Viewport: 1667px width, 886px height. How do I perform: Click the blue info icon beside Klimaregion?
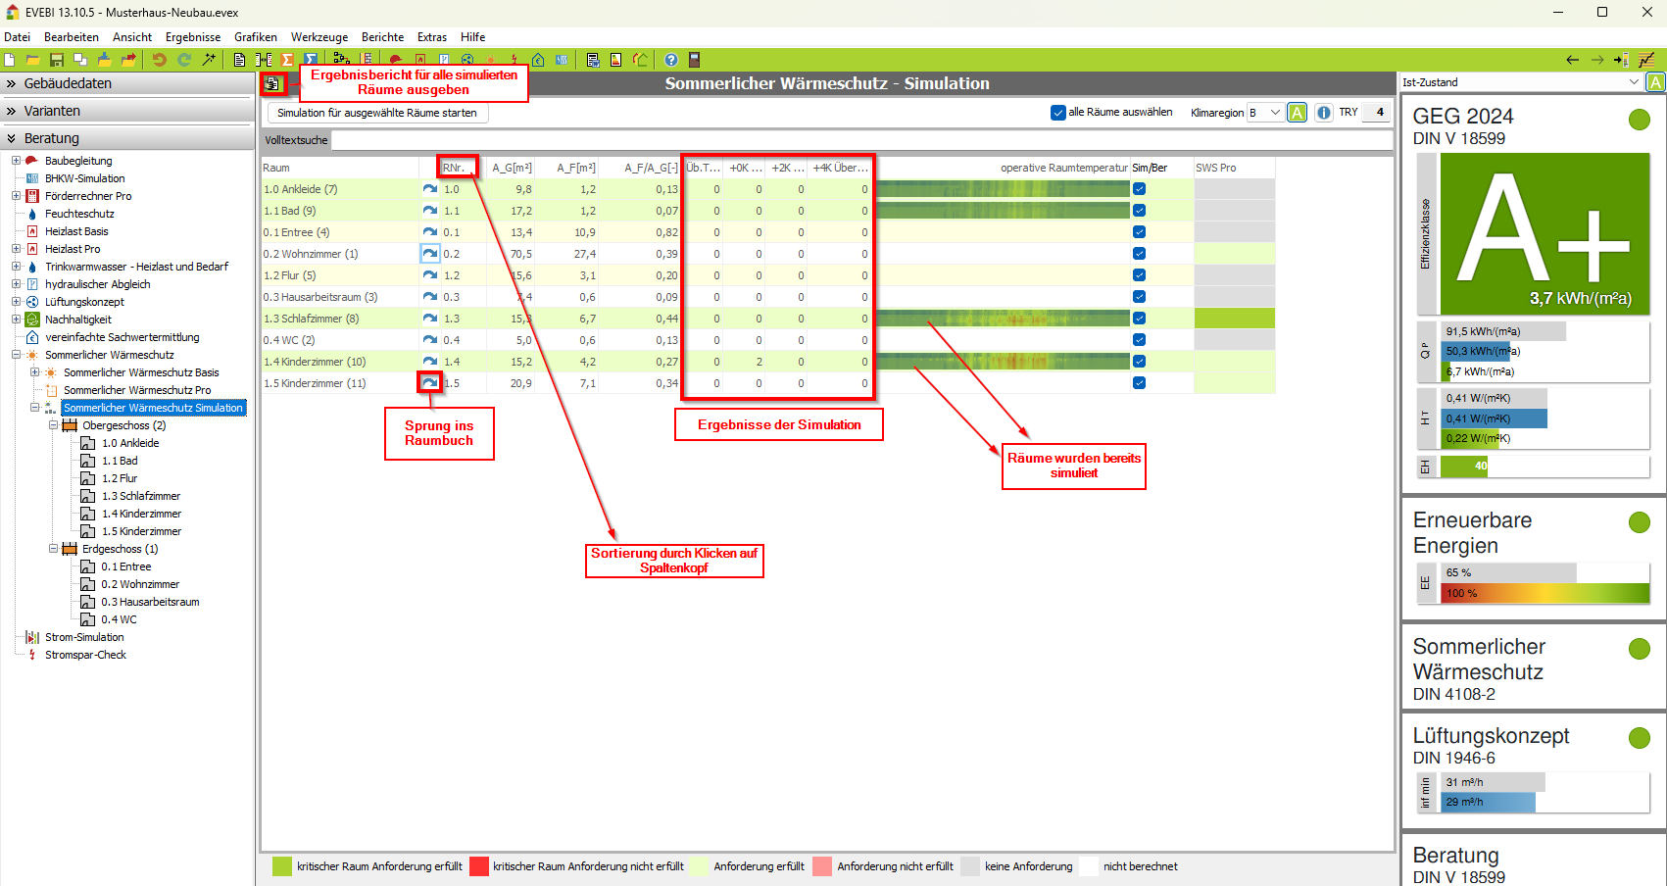(1323, 113)
